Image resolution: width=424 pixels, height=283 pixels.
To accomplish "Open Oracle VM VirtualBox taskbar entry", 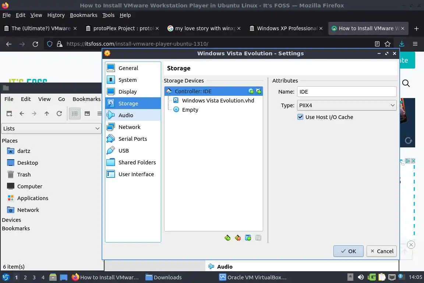I will (x=253, y=277).
